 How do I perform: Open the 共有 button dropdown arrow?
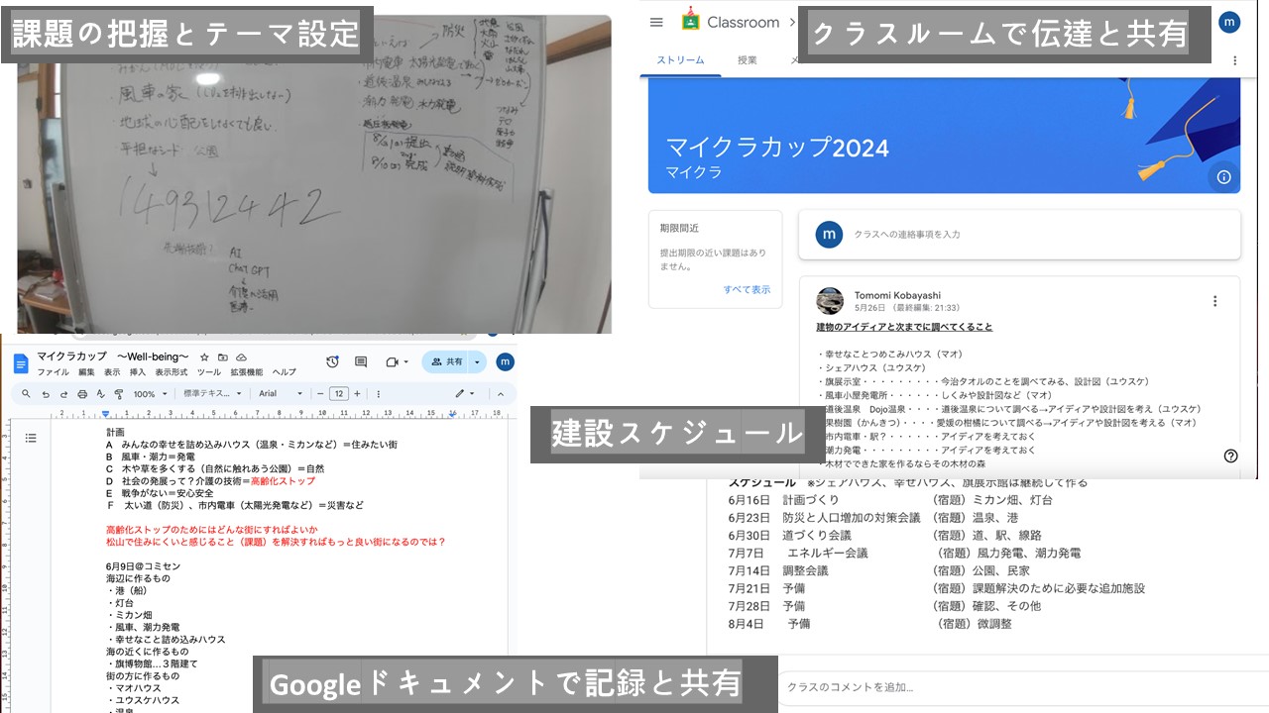click(477, 362)
